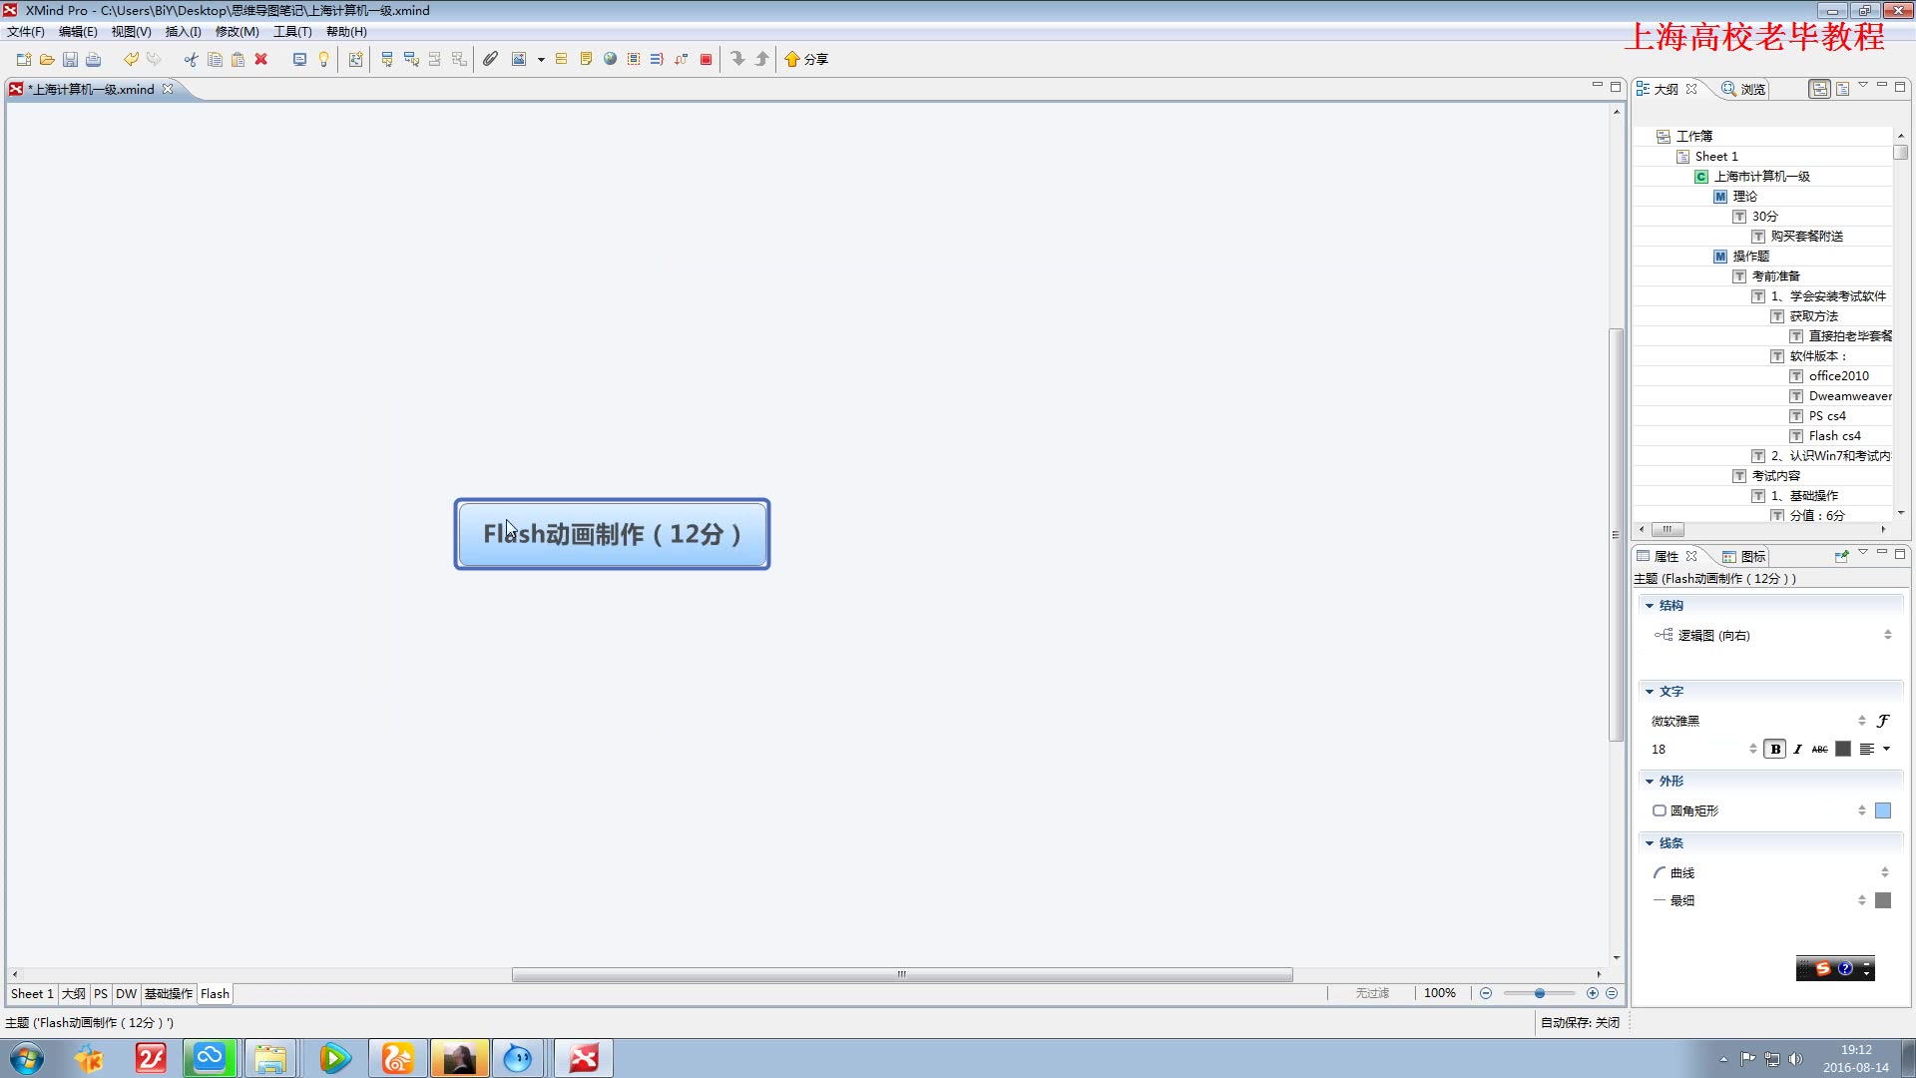1916x1078 pixels.
Task: Click the Undo arrow icon
Action: (131, 59)
